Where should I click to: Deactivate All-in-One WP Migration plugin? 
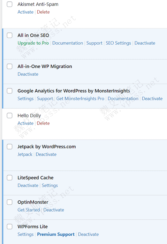(28, 74)
